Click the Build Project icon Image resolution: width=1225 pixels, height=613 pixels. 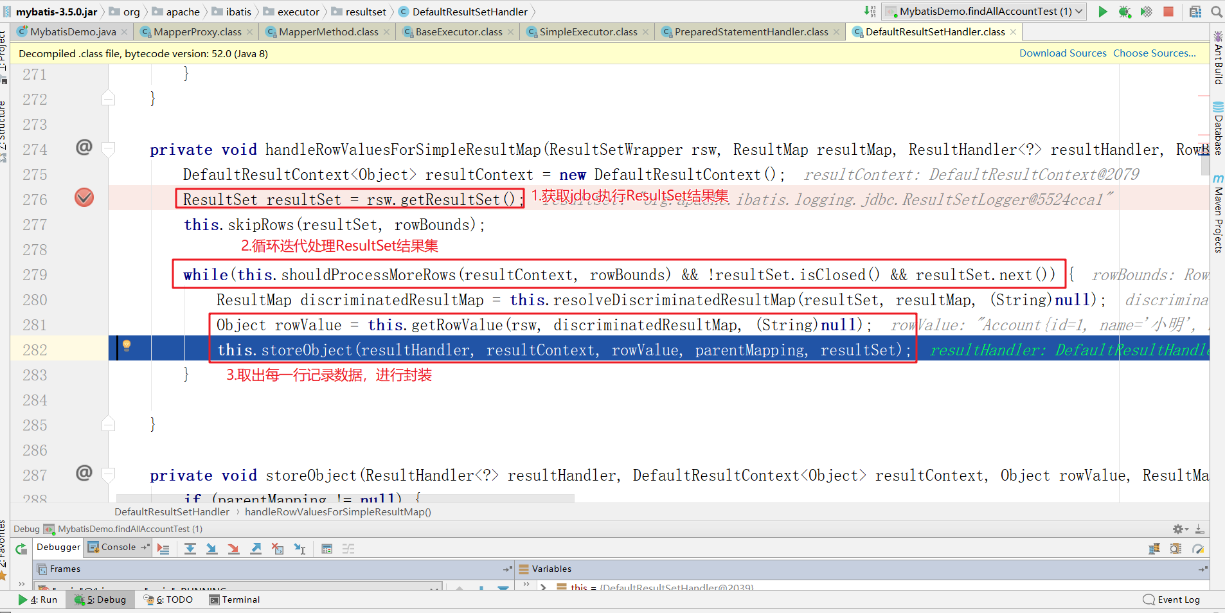[870, 12]
